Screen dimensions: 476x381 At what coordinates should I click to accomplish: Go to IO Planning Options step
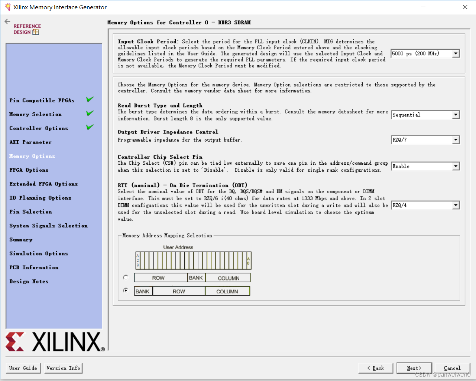[x=40, y=198]
